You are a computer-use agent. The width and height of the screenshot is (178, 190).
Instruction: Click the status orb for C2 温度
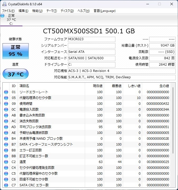point(6,162)
